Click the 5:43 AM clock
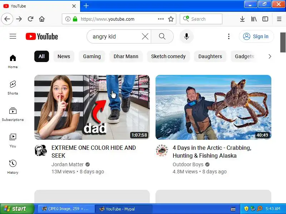The image size is (286, 214). (x=273, y=209)
